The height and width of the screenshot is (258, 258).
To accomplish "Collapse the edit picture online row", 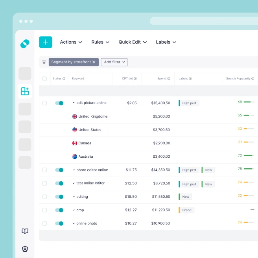I will tap(74, 103).
